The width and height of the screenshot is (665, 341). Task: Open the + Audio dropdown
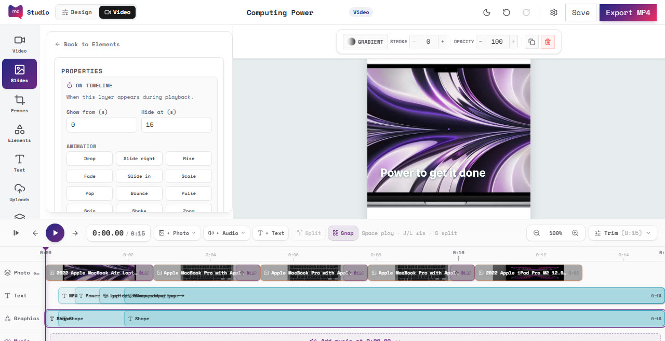(x=227, y=233)
